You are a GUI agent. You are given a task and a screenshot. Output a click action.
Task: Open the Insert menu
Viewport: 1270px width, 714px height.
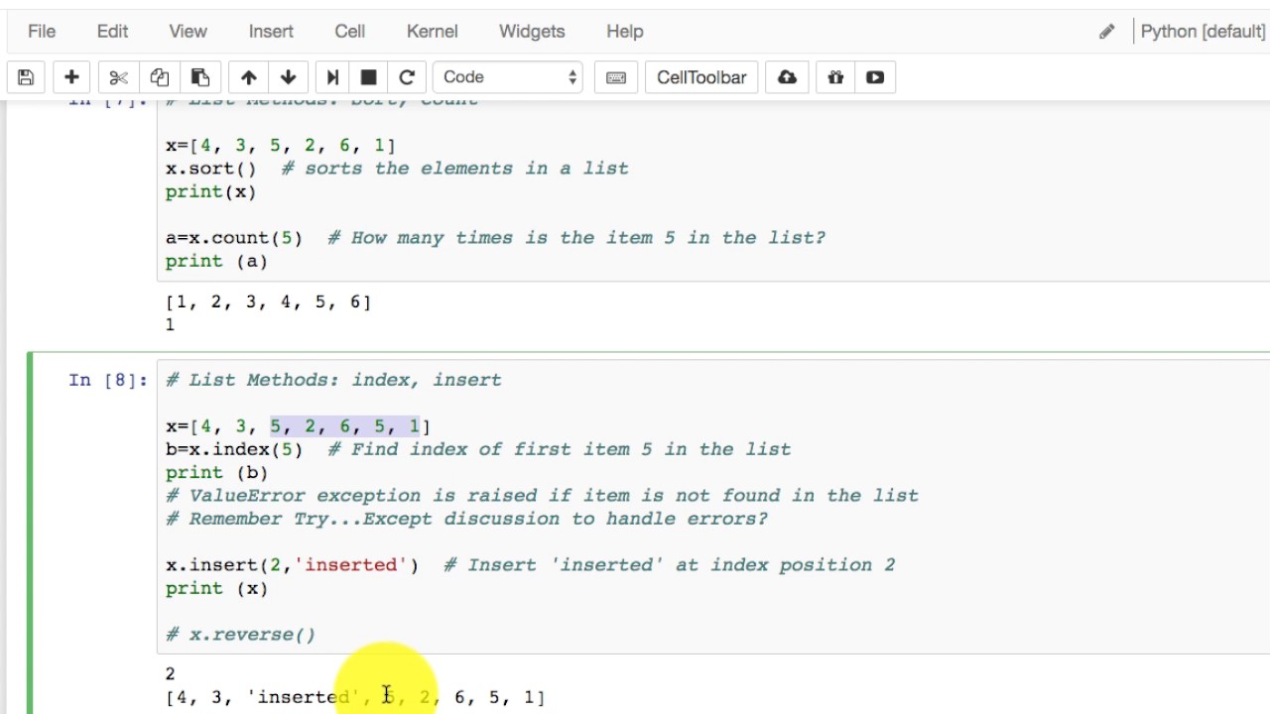271,32
